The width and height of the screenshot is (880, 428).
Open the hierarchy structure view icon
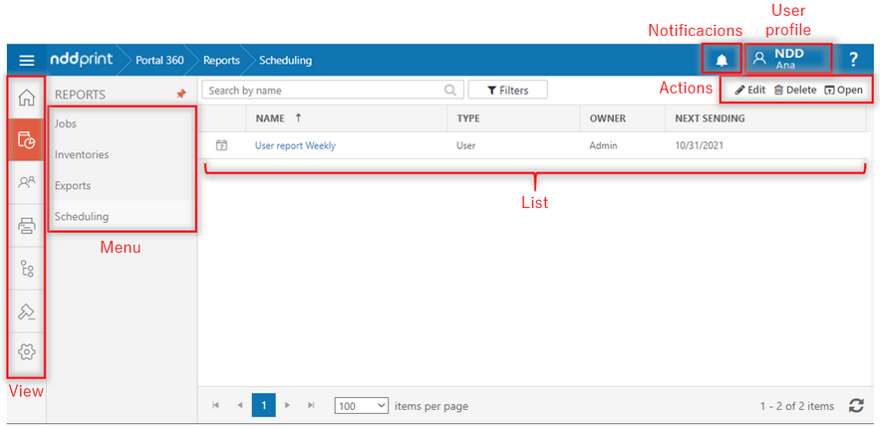point(27,269)
